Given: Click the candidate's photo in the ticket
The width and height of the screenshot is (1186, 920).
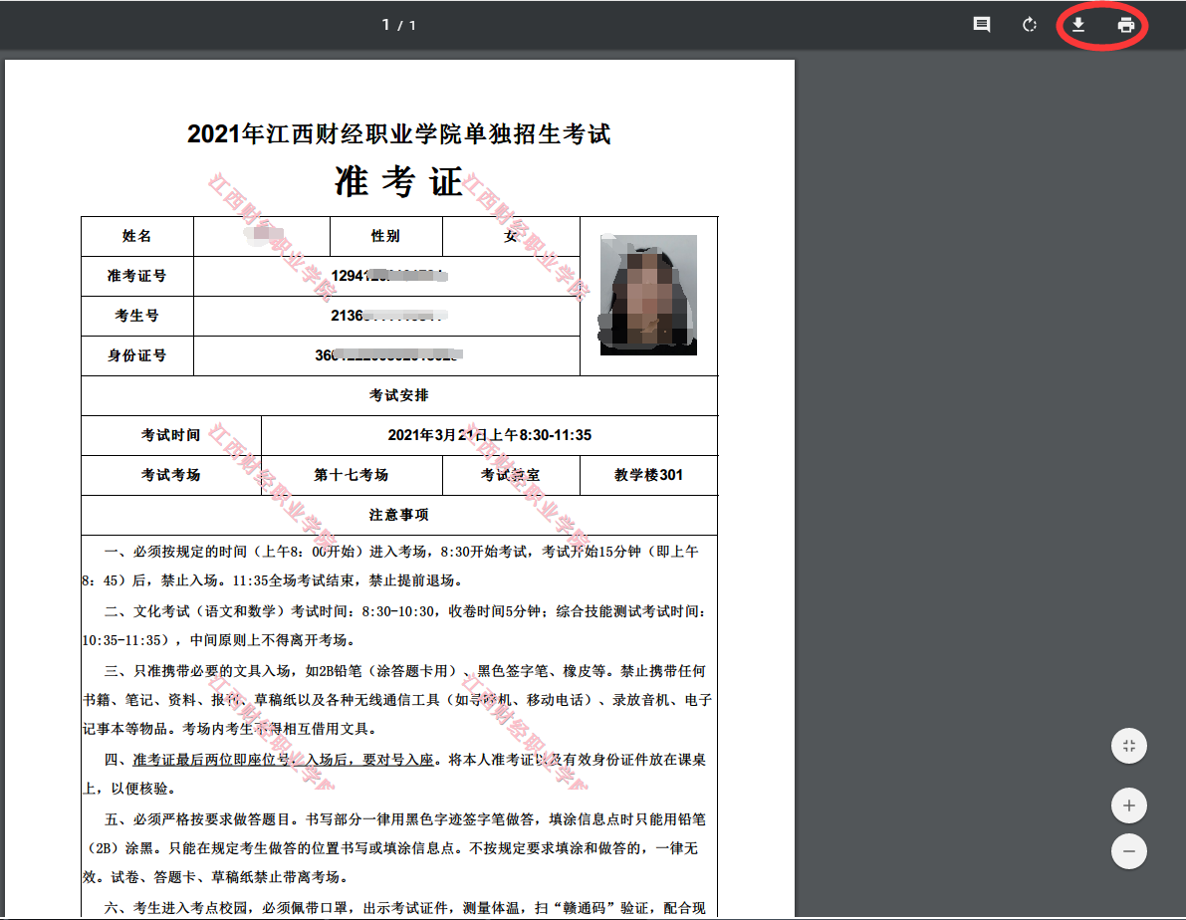Looking at the screenshot, I should 648,295.
